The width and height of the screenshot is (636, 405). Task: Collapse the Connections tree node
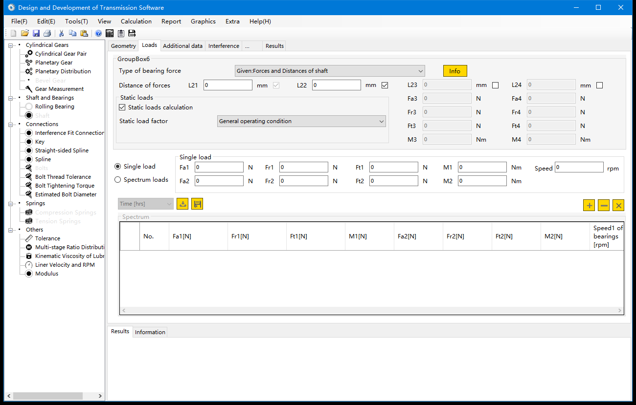[x=11, y=124]
